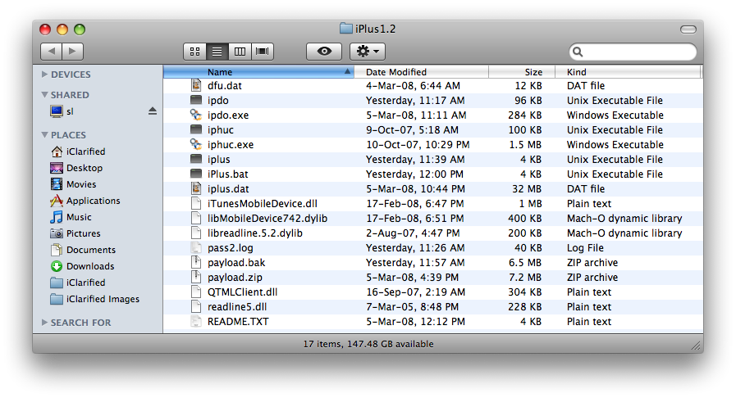Viewport: 736px width, 398px height.
Task: Switch to column view mode
Action: click(240, 52)
